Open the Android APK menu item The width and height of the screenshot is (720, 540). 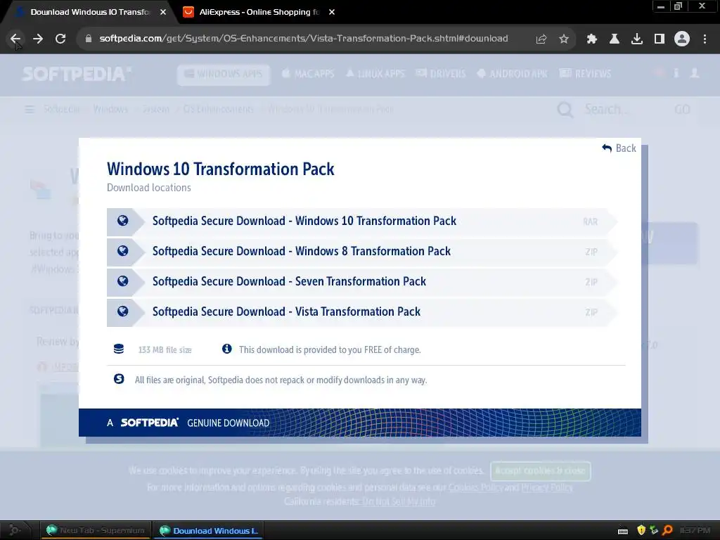pos(513,74)
